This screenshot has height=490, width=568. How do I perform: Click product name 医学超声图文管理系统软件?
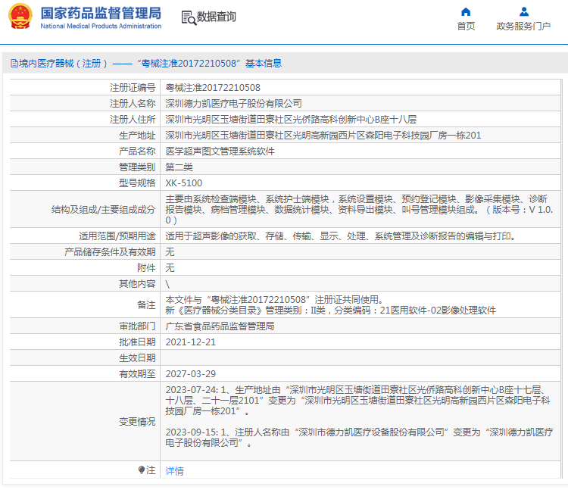220,151
